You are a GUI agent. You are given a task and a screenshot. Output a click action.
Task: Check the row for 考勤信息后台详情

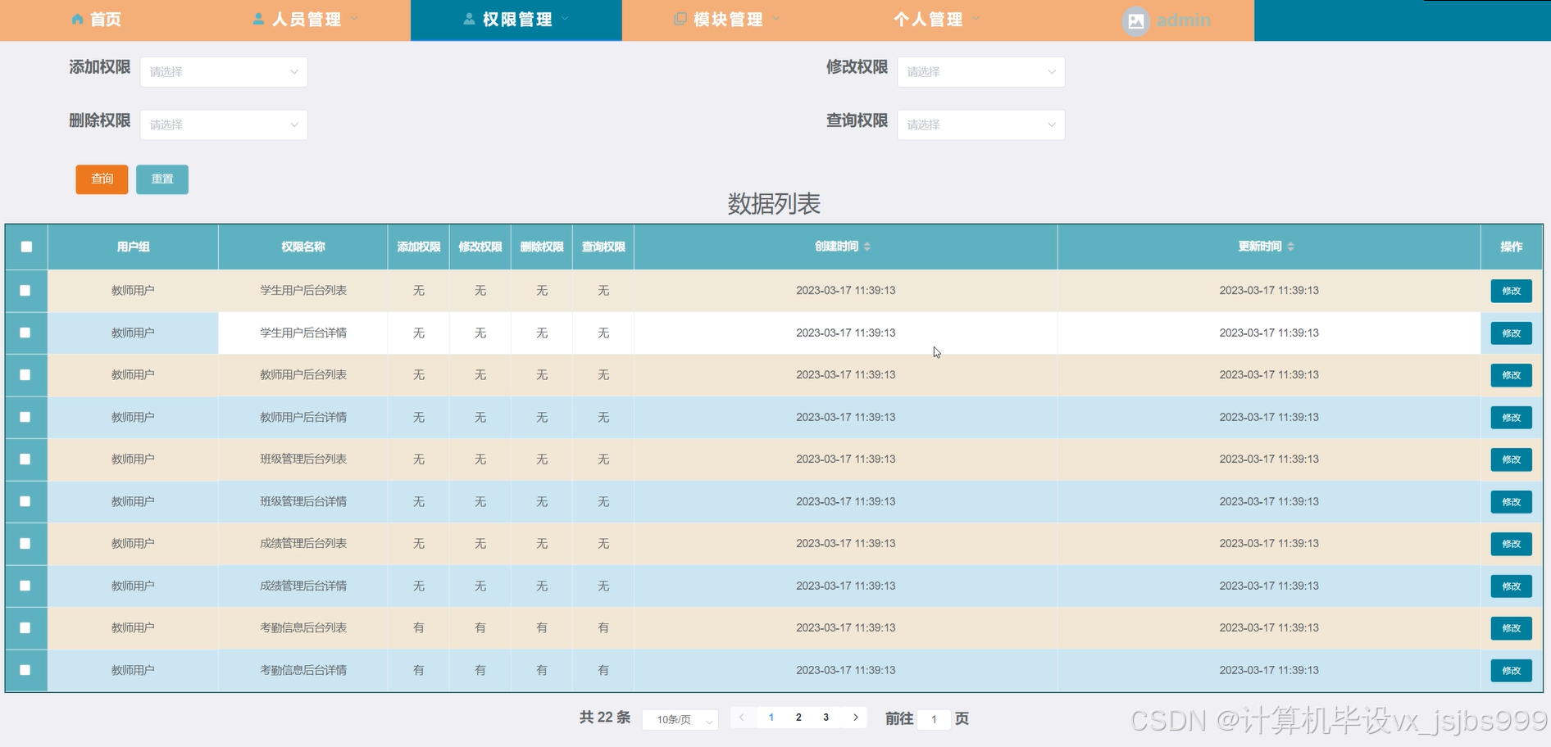click(25, 670)
